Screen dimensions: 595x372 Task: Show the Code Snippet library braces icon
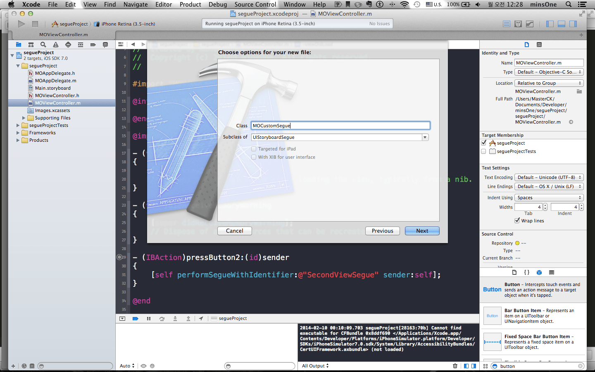coord(527,272)
